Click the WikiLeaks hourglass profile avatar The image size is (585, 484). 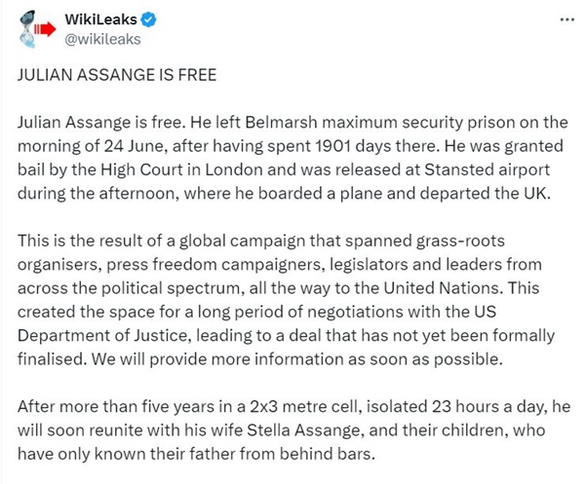click(36, 29)
